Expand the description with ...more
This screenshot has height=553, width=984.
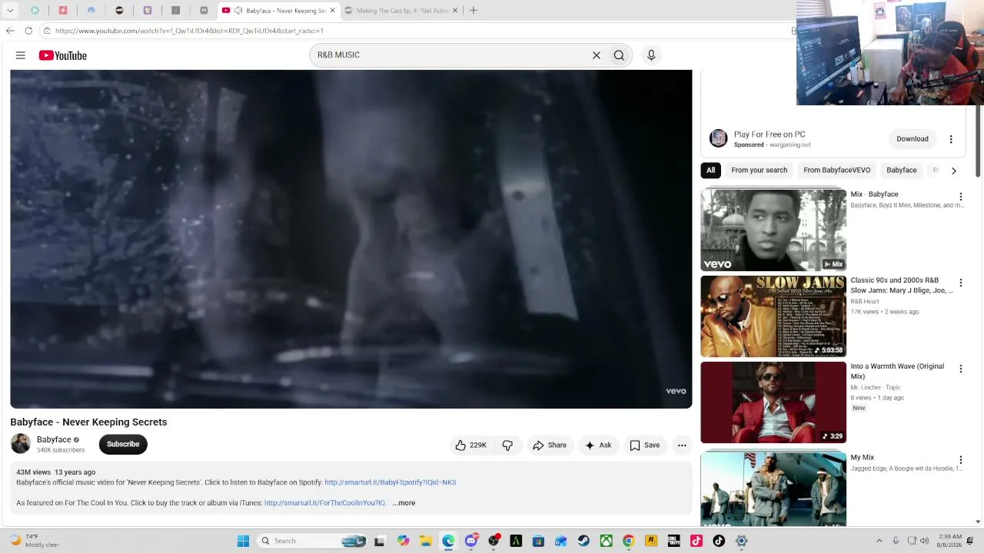404,503
